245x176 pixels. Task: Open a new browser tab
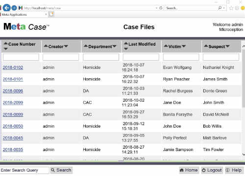coord(51,14)
